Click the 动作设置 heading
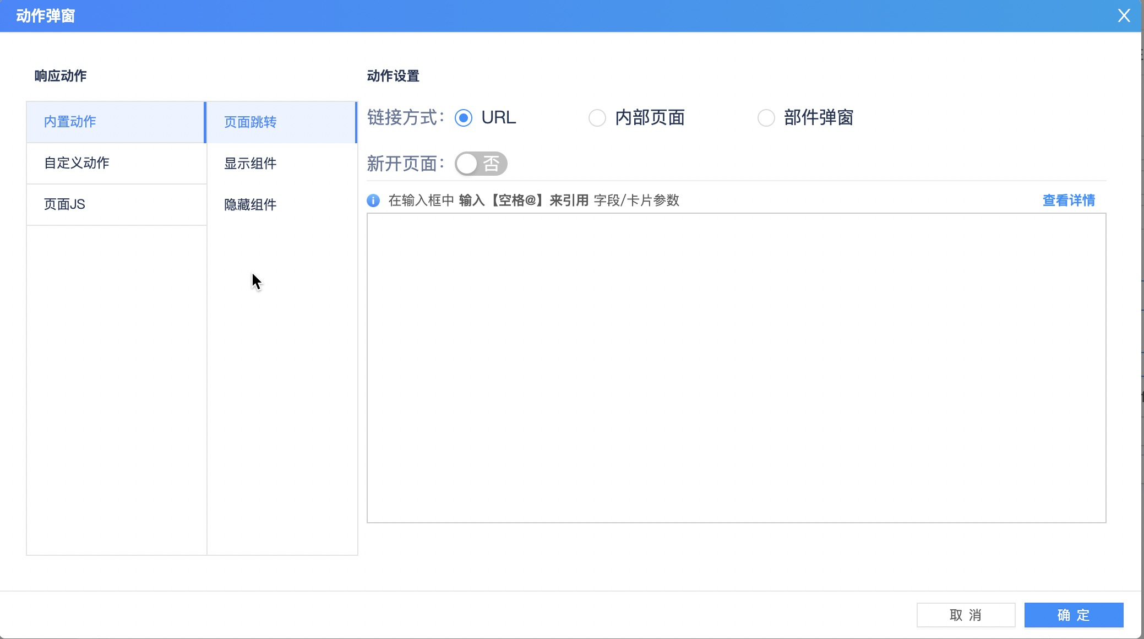This screenshot has width=1144, height=639. pos(393,76)
